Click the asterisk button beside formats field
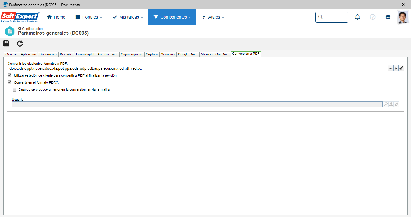Image resolution: width=411 pixels, height=219 pixels. tap(396, 68)
